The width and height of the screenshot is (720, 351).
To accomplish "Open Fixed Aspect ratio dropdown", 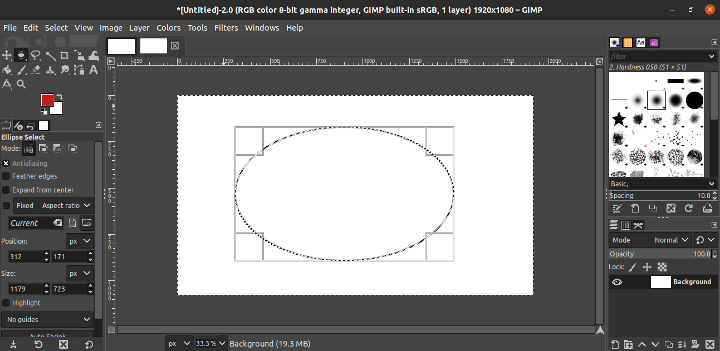I will tap(53, 206).
